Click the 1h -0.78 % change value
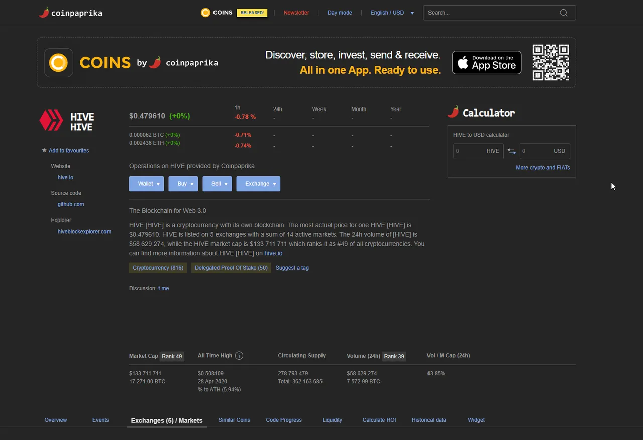The width and height of the screenshot is (643, 440). pos(245,117)
